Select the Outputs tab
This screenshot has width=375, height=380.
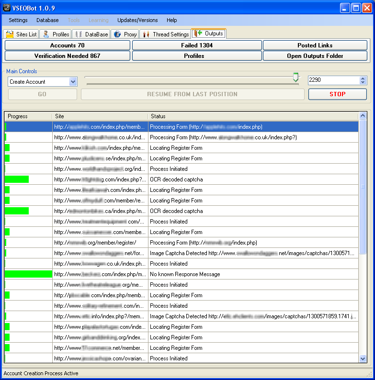coord(209,34)
